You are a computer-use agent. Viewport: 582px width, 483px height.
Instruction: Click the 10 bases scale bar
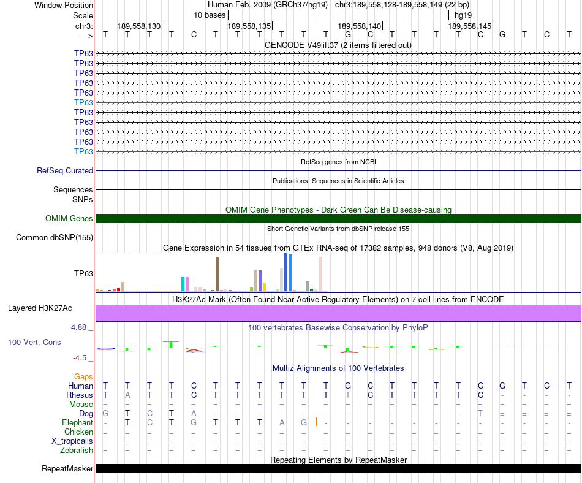pyautogui.click(x=339, y=15)
